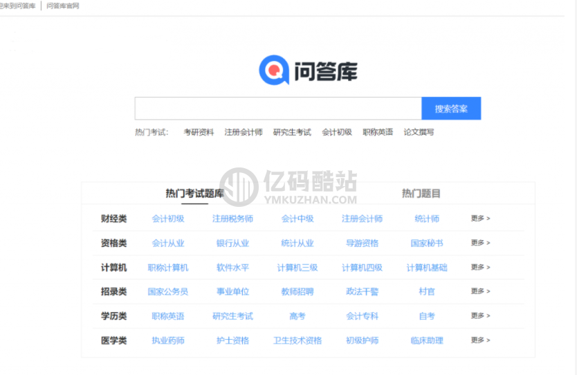Select the 热门考试题库 tab
This screenshot has width=577, height=375.
coord(194,193)
